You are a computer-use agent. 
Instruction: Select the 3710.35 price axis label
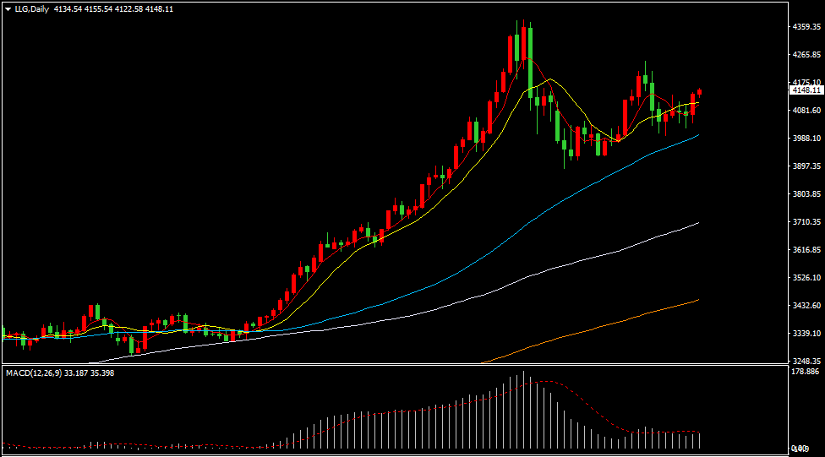coord(806,222)
